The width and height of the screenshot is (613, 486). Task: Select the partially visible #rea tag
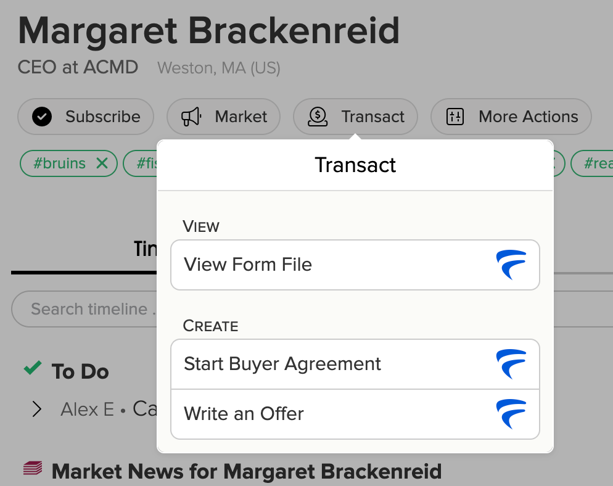[x=603, y=163]
